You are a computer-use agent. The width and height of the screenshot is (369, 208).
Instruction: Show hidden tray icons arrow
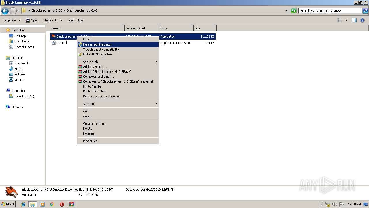(322, 204)
